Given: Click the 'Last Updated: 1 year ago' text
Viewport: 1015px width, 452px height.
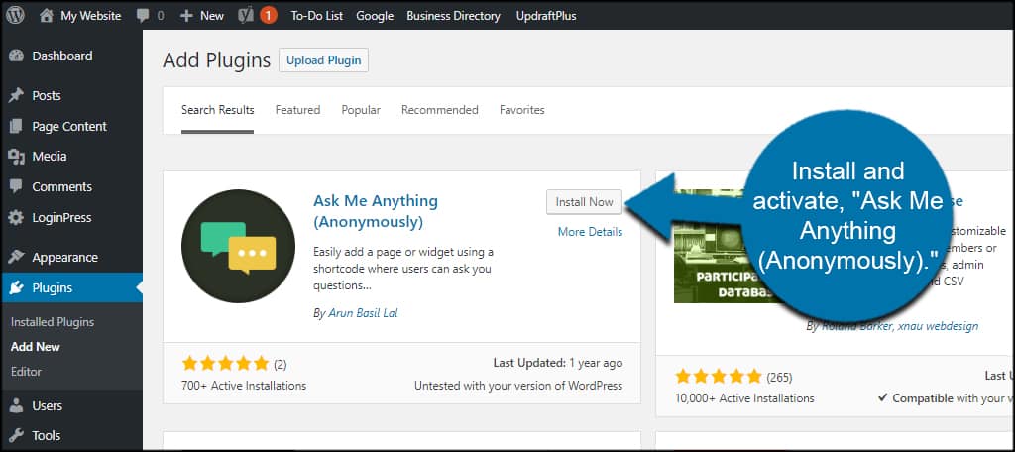Looking at the screenshot, I should click(558, 363).
